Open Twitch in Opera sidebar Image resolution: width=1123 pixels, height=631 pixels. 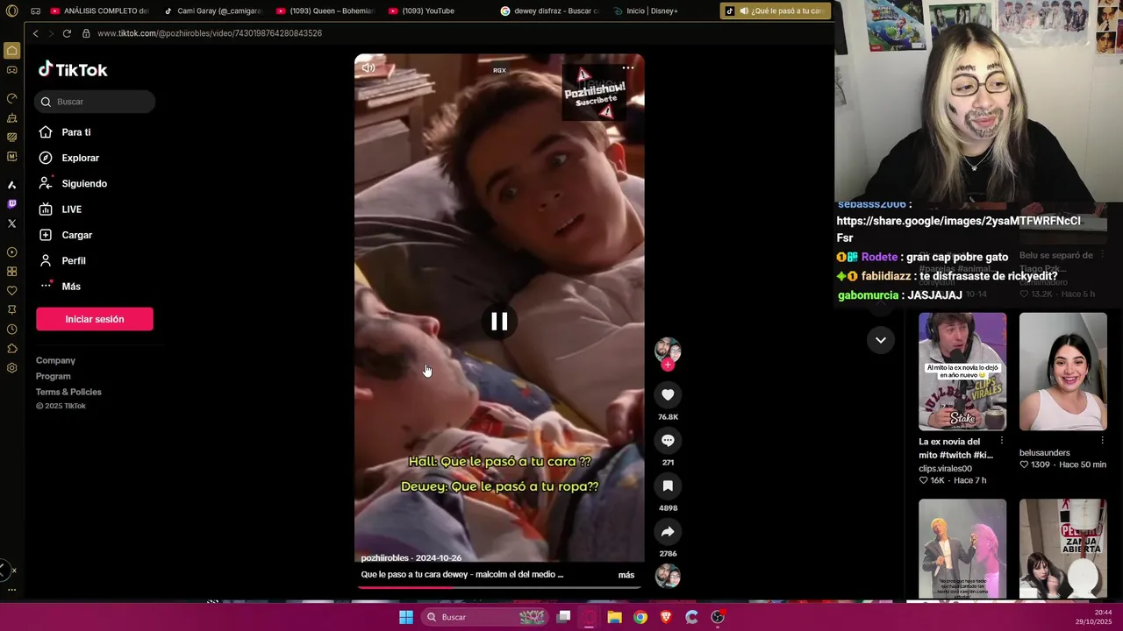click(x=11, y=204)
